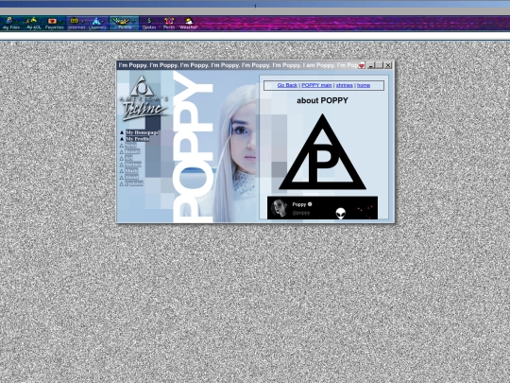Select My Profile in the sidebar menu
This screenshot has width=510, height=383.
[x=138, y=139]
